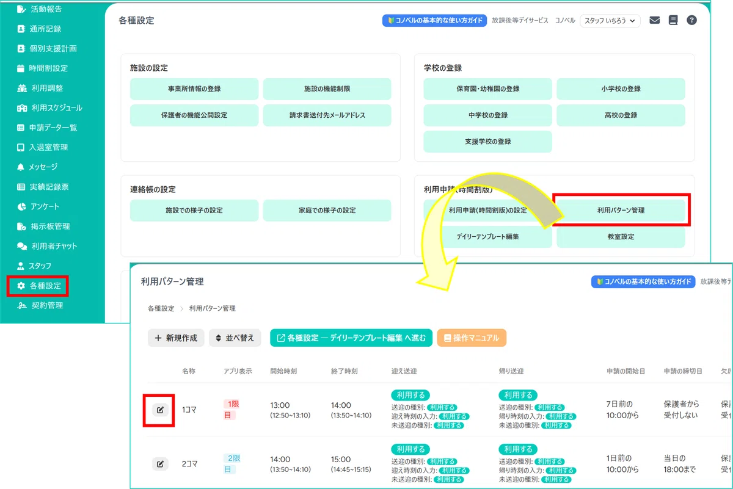The height and width of the screenshot is (489, 733).
Task: Click the メッセージ bell icon
Action: pyautogui.click(x=21, y=167)
